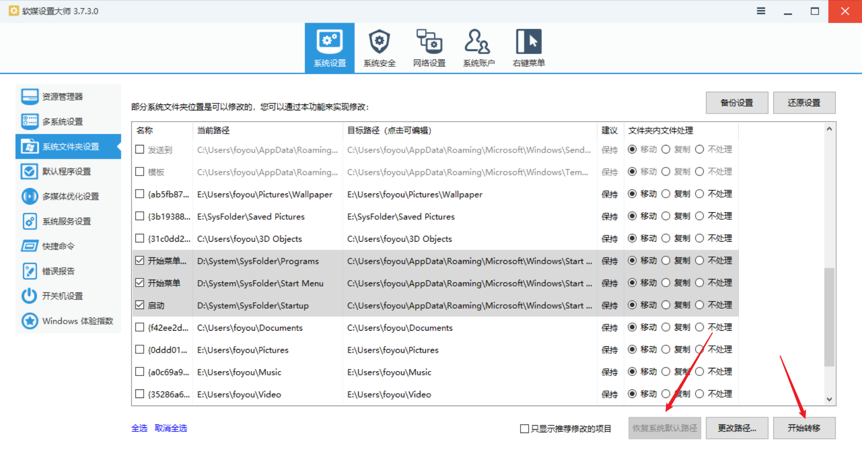
Task: Open the 系统安全 shield icon tab
Action: click(379, 48)
